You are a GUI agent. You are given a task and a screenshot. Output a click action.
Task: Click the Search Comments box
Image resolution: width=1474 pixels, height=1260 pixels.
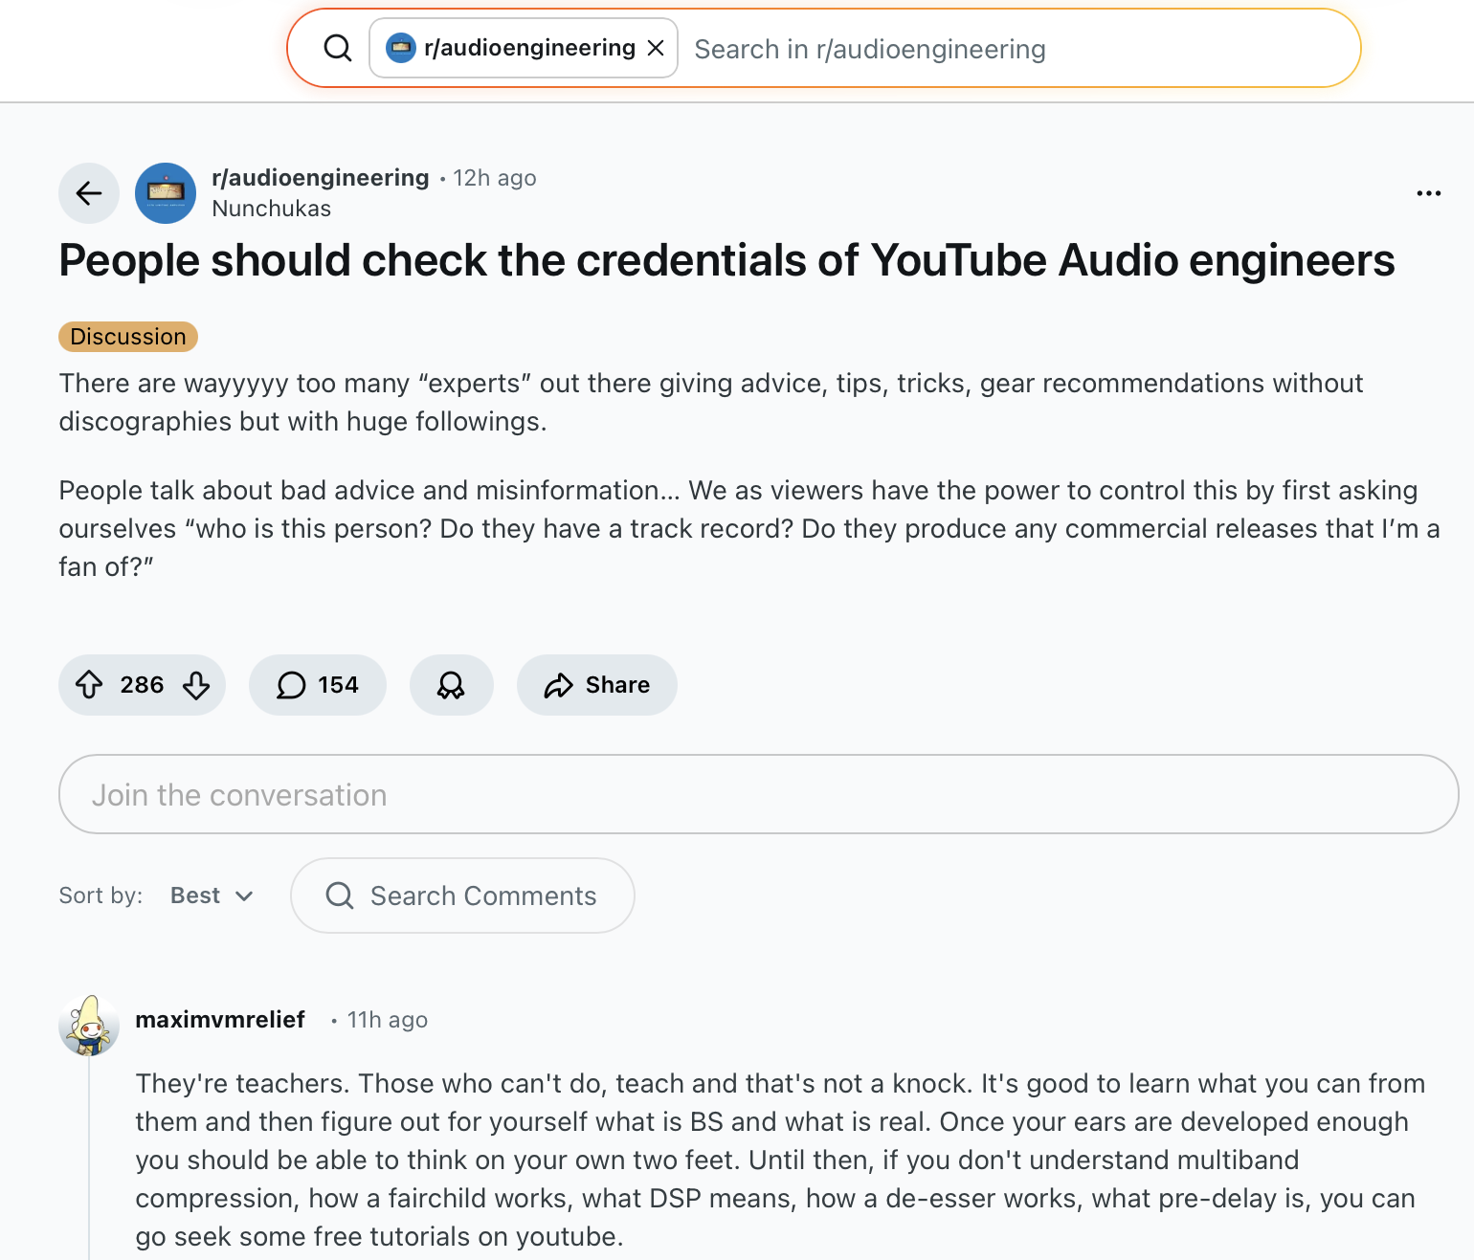click(x=461, y=895)
